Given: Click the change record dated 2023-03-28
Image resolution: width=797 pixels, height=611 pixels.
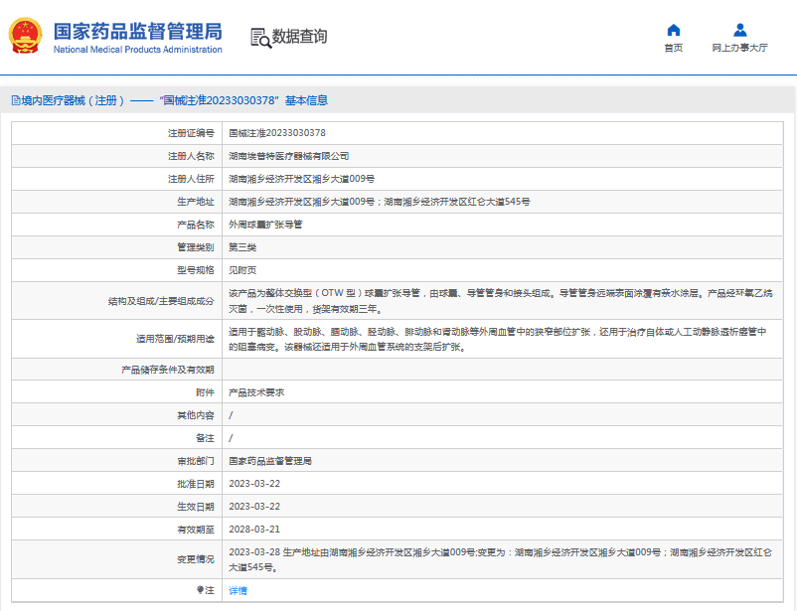Looking at the screenshot, I should tap(501, 559).
